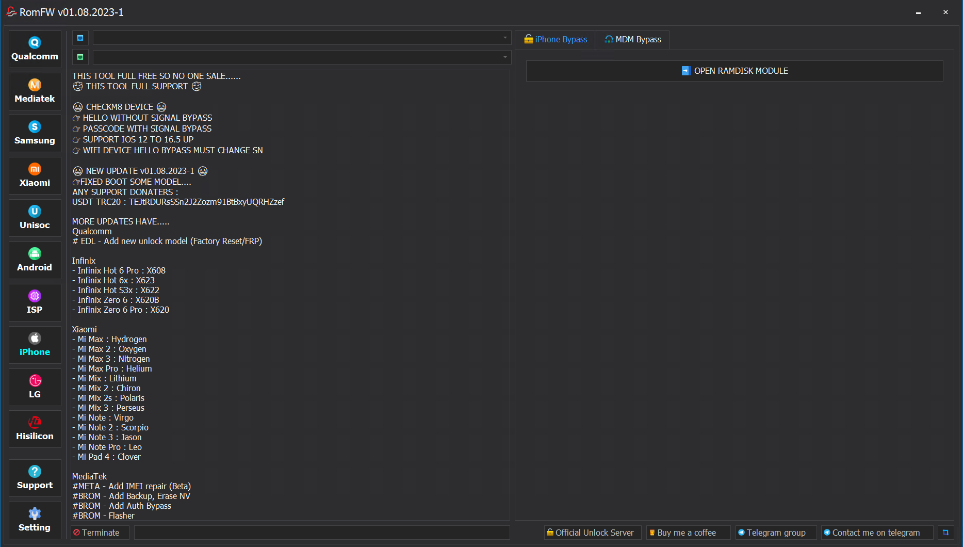Switch to the MDM Bypass tab

pyautogui.click(x=633, y=39)
